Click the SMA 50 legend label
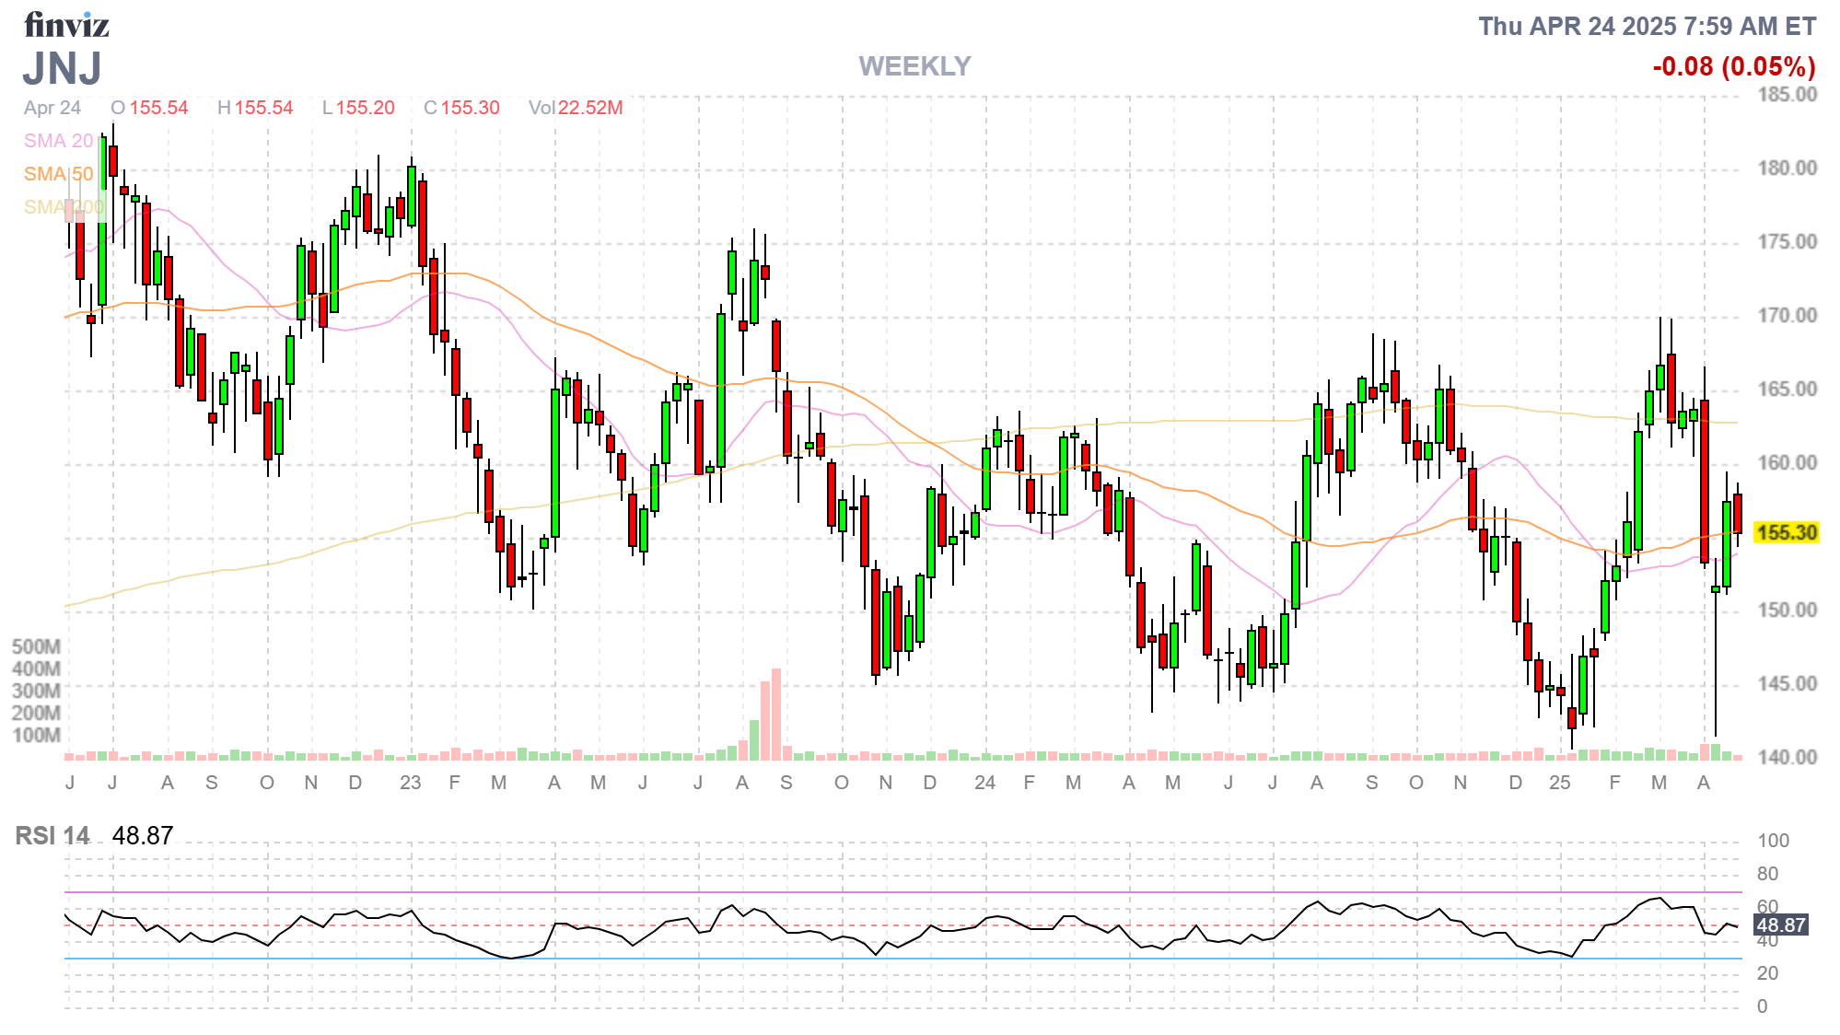The height and width of the screenshot is (1035, 1840). (58, 174)
